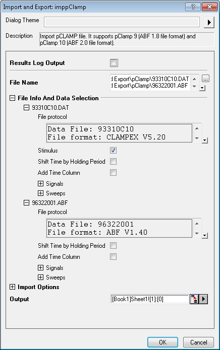Open the Output field arrow menu
The height and width of the screenshot is (350, 220).
203,299
